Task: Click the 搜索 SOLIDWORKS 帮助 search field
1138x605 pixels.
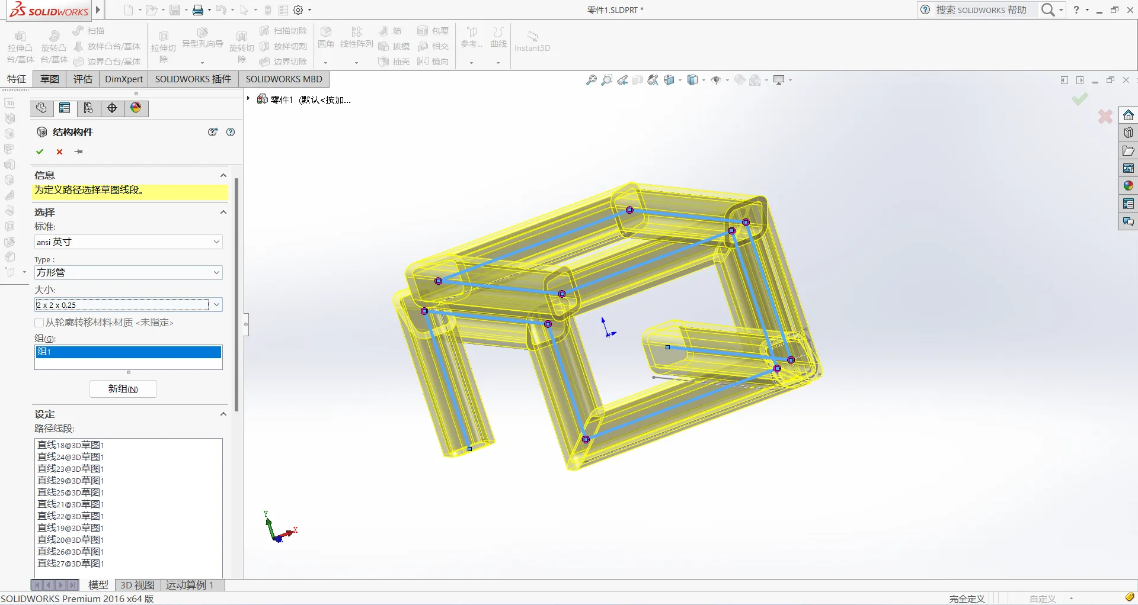Action: pos(981,10)
